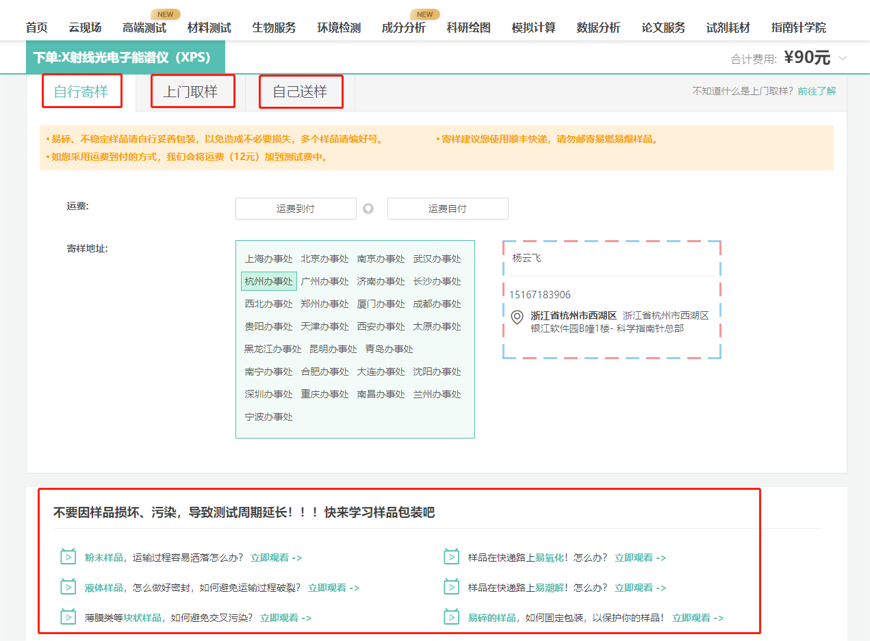Open the 指南针学院 menu item
The height and width of the screenshot is (641, 870).
(797, 27)
